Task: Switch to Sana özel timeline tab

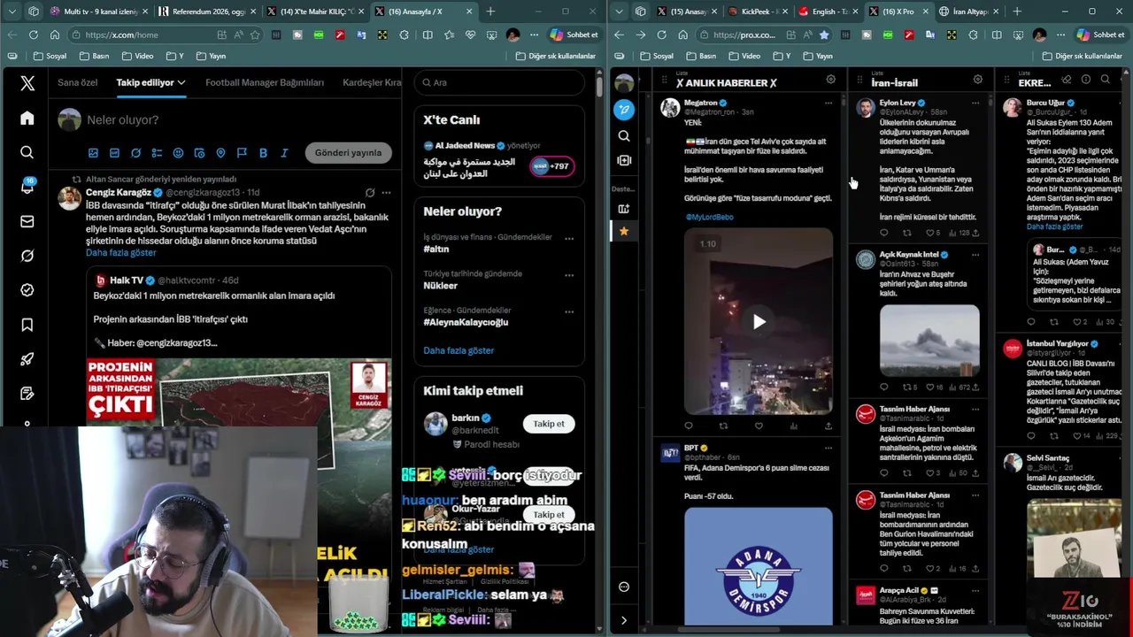Action: click(78, 82)
